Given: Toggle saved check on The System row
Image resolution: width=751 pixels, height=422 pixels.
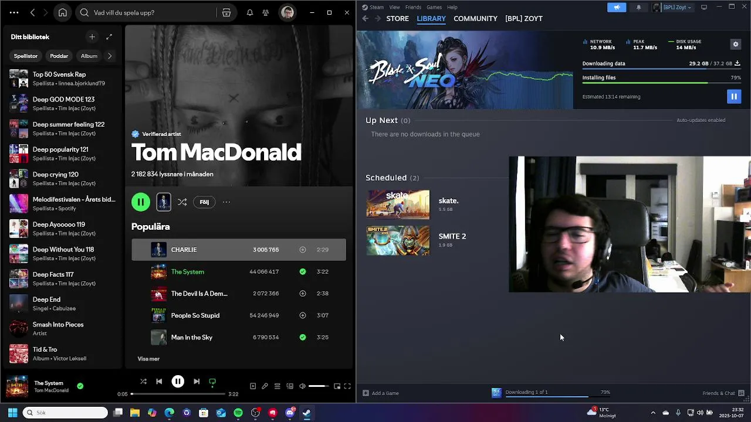Looking at the screenshot, I should click(x=303, y=271).
